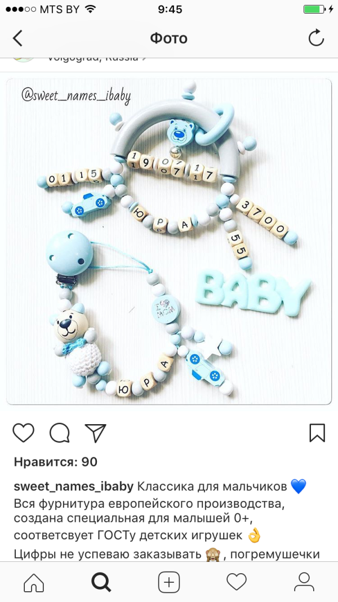The image size is (338, 602).
Task: Open the baby pacifier holder photo
Action: click(169, 242)
